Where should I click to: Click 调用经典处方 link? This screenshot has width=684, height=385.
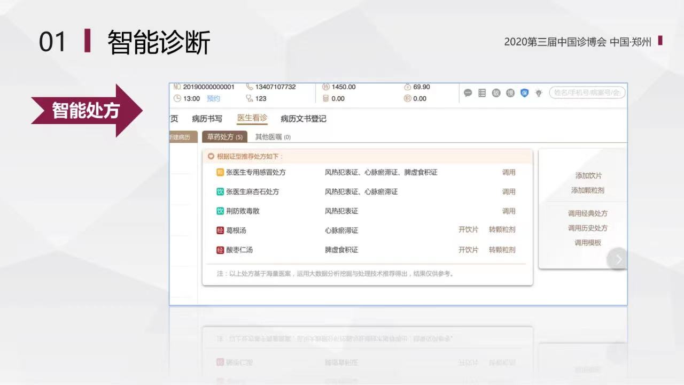point(587,213)
